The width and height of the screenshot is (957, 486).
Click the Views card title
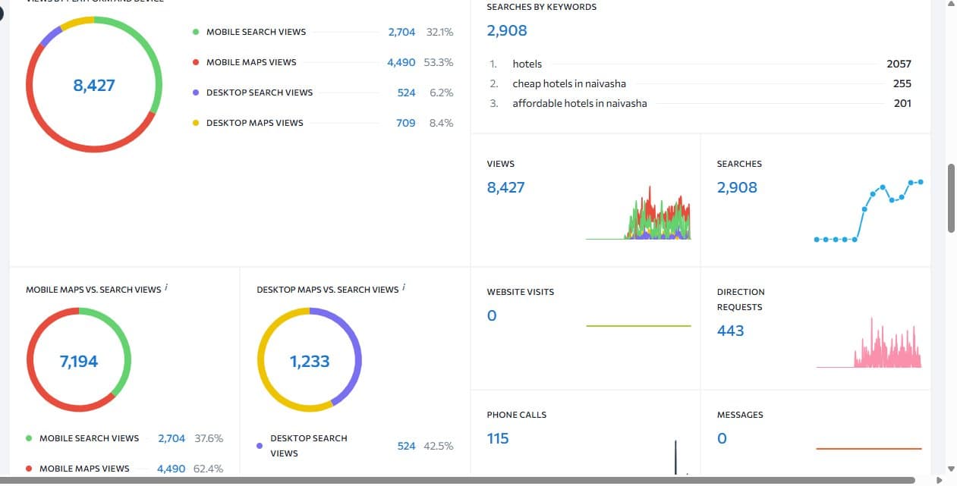501,164
